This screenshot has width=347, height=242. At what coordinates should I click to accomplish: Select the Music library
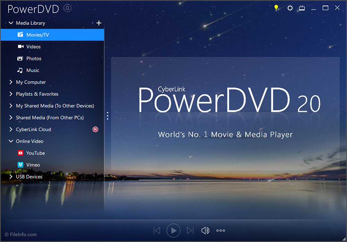(x=32, y=70)
